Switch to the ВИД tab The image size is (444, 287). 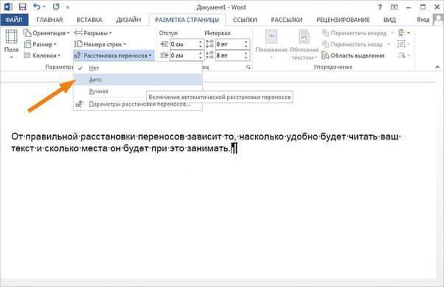point(390,20)
